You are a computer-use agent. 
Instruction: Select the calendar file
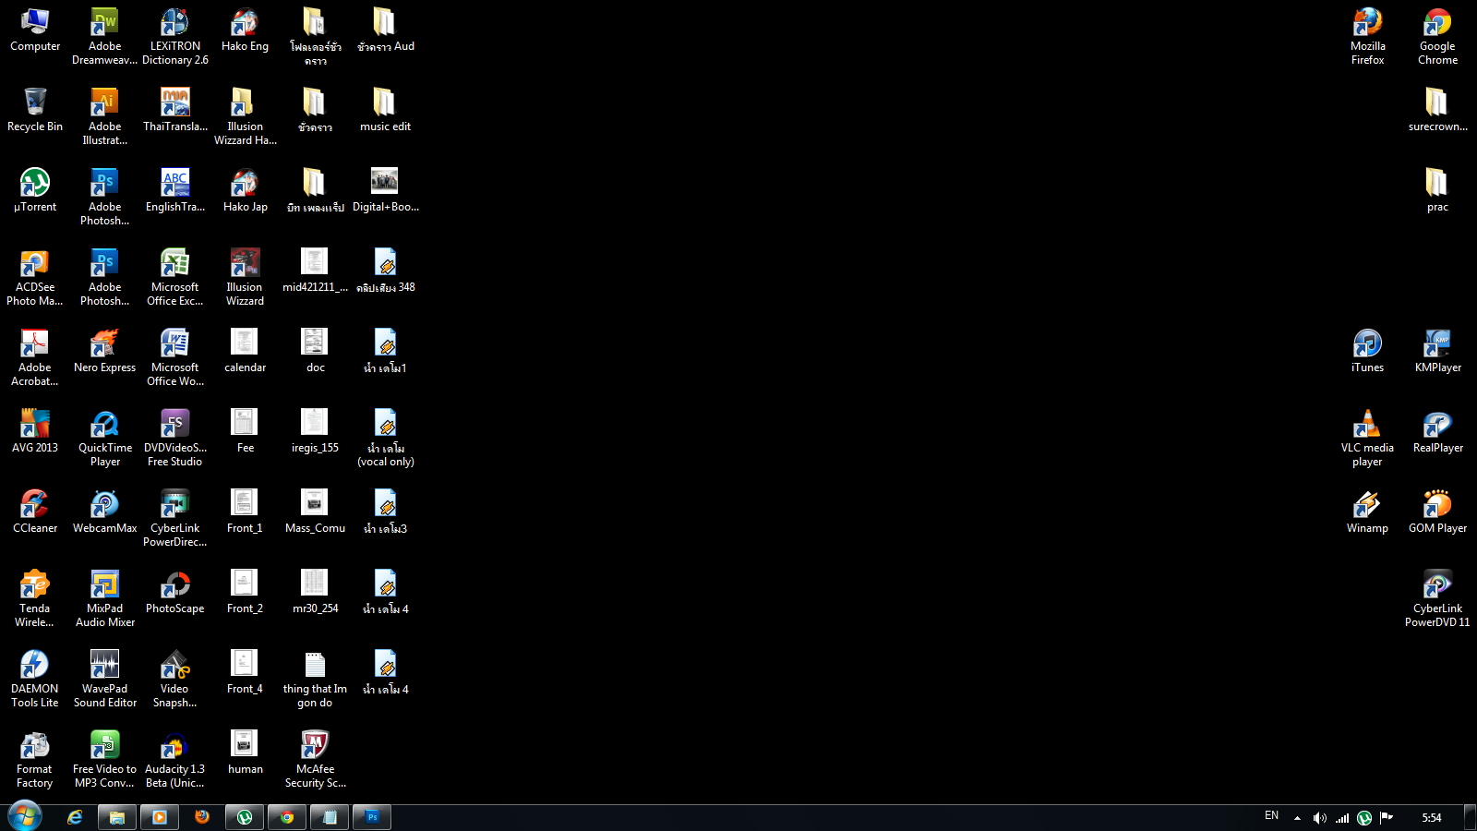246,351
